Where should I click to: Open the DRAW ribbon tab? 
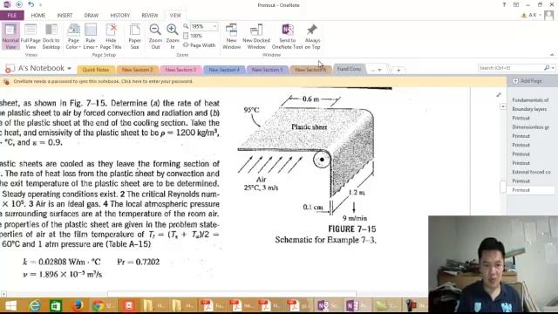click(x=92, y=16)
